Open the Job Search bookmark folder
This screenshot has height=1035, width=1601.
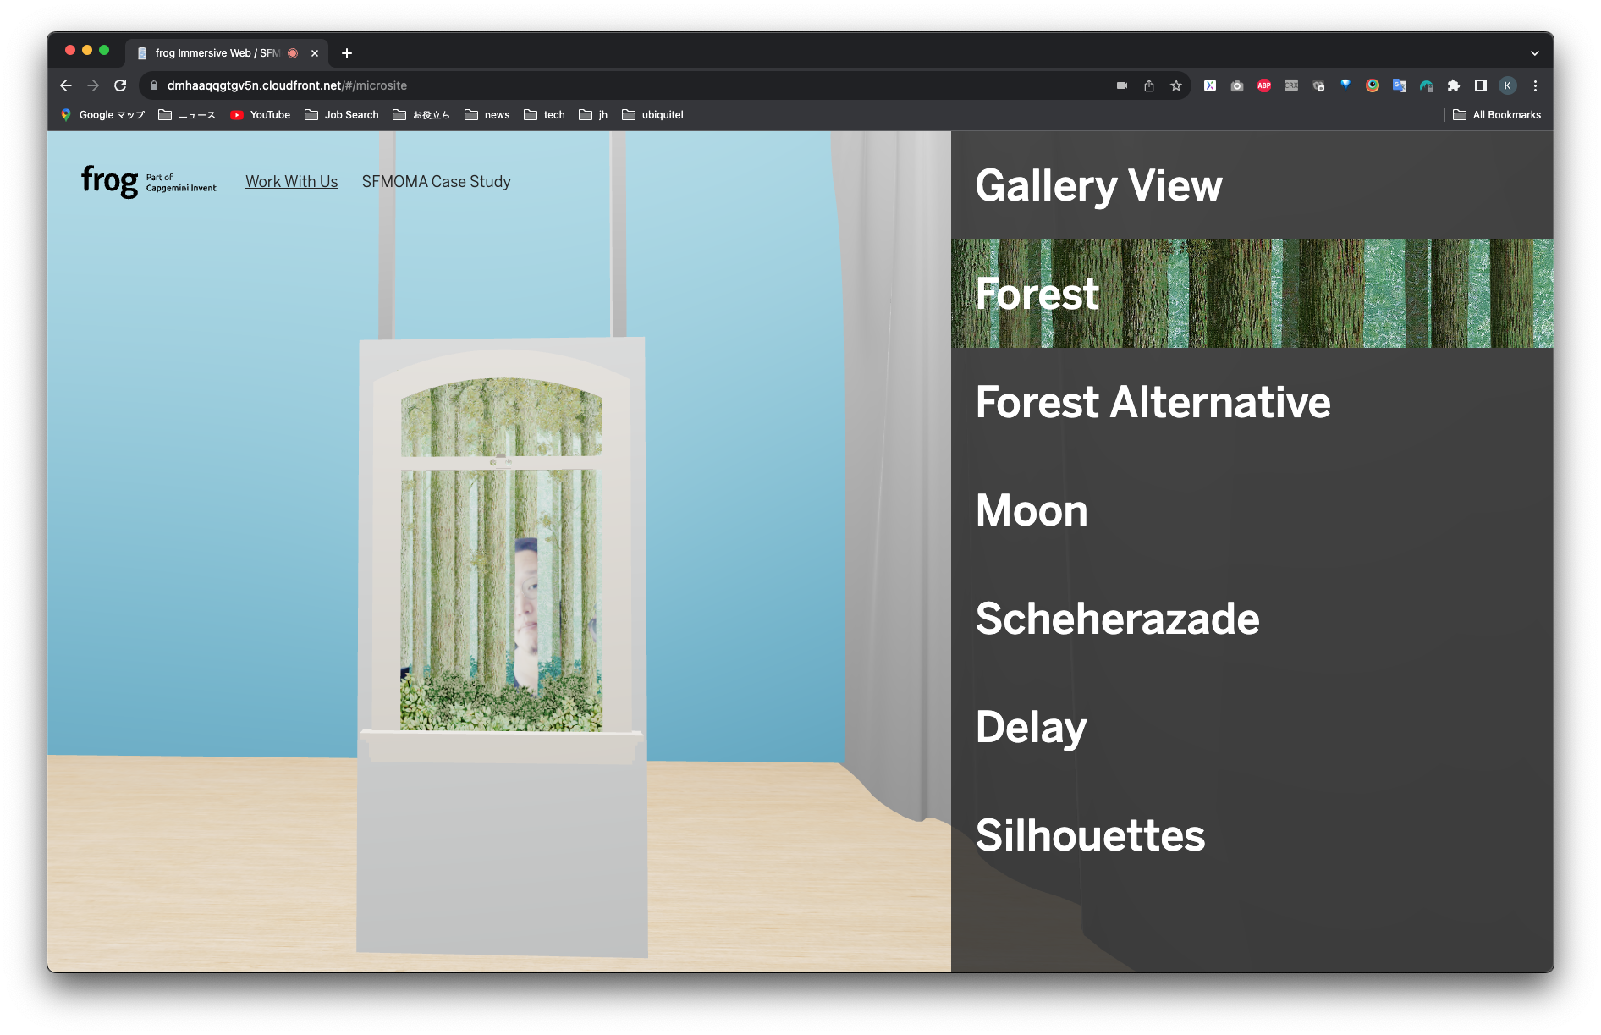(x=342, y=115)
